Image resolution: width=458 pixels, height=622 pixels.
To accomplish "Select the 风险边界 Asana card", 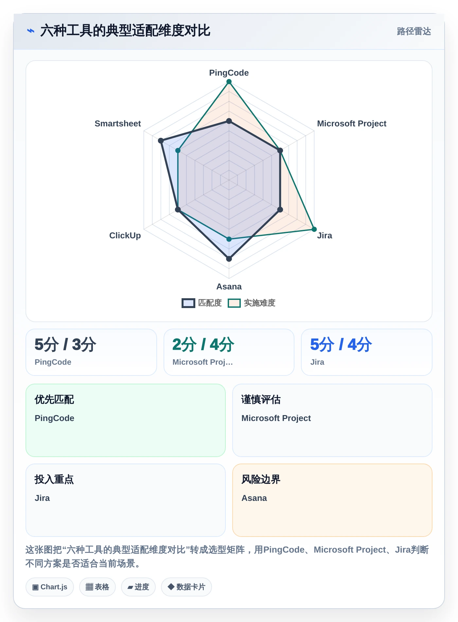I will (332, 500).
